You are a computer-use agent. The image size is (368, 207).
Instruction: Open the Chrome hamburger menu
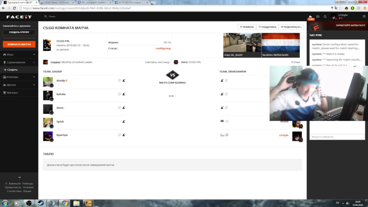364,8
